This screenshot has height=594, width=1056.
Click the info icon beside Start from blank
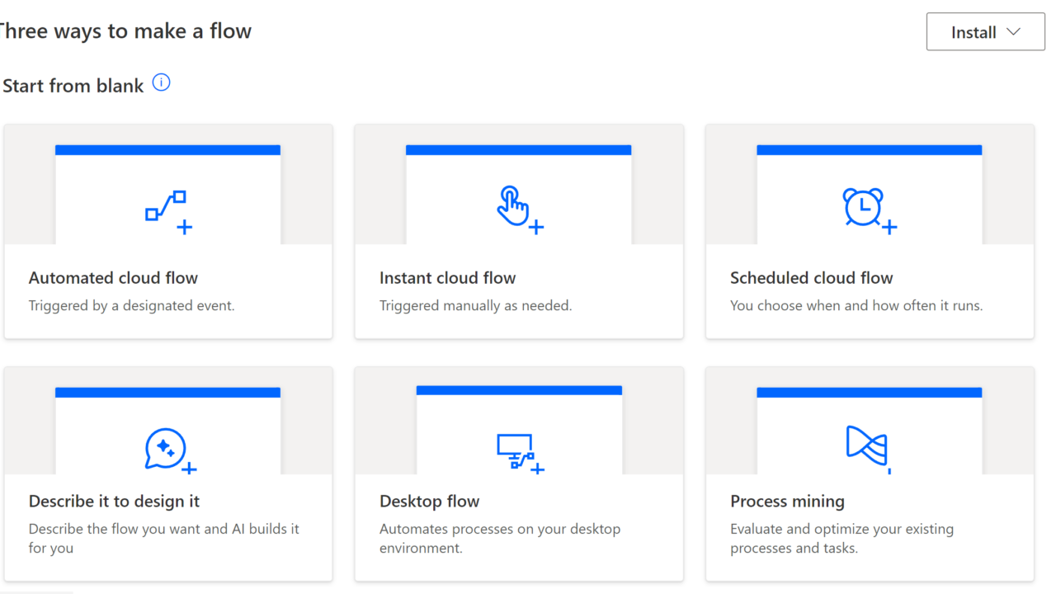click(162, 82)
